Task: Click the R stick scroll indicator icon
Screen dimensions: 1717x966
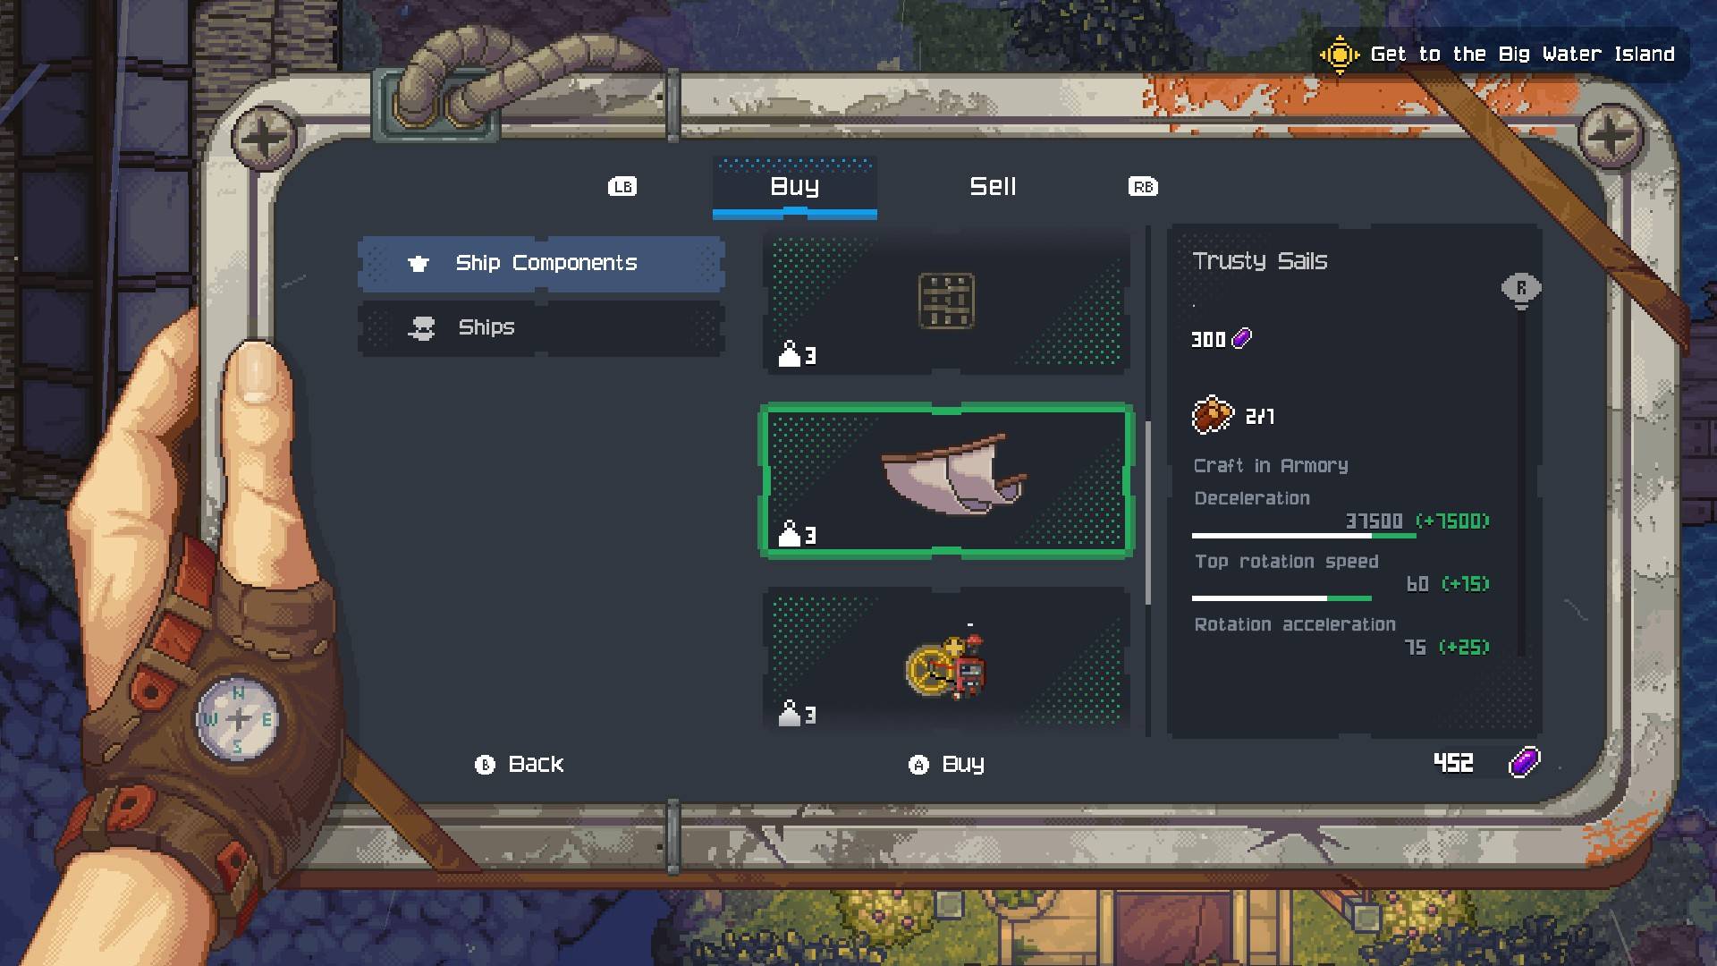Action: 1521,291
